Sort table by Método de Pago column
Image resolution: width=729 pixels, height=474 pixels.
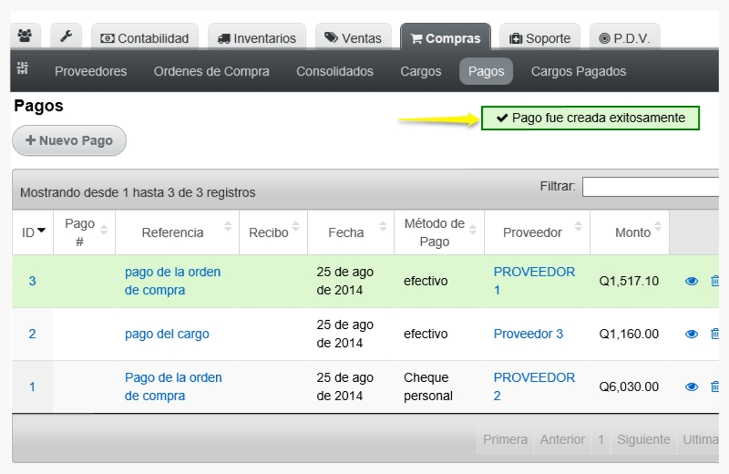(439, 232)
